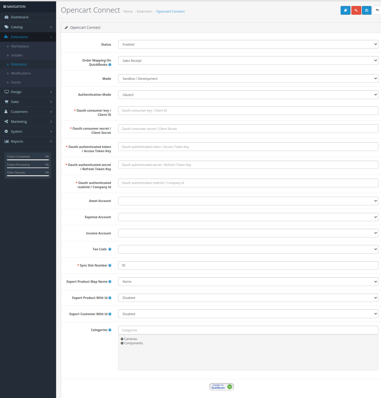Open the Asset Account dropdown
The height and width of the screenshot is (398, 381).
[248, 201]
